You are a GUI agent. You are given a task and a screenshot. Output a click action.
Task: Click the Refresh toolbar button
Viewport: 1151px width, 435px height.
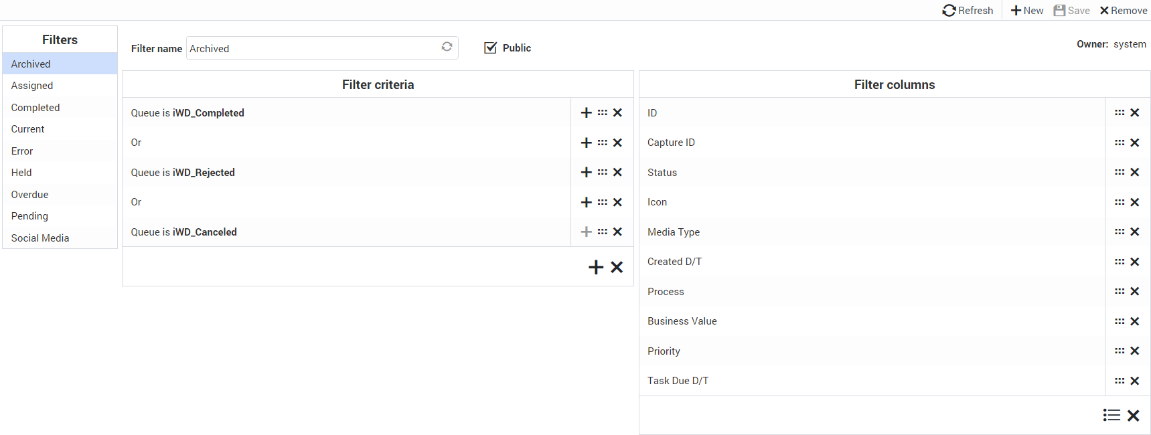(968, 11)
